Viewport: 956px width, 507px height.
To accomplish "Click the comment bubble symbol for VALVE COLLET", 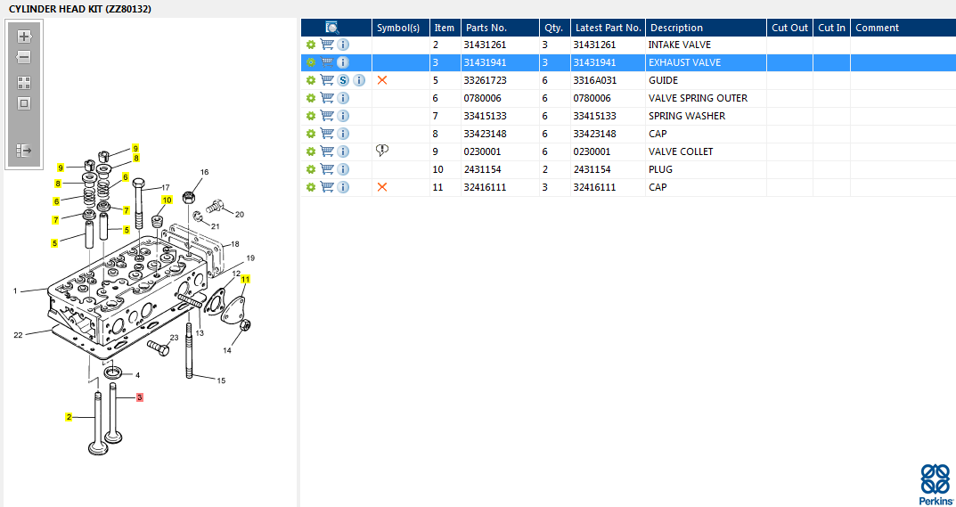I will (x=383, y=151).
